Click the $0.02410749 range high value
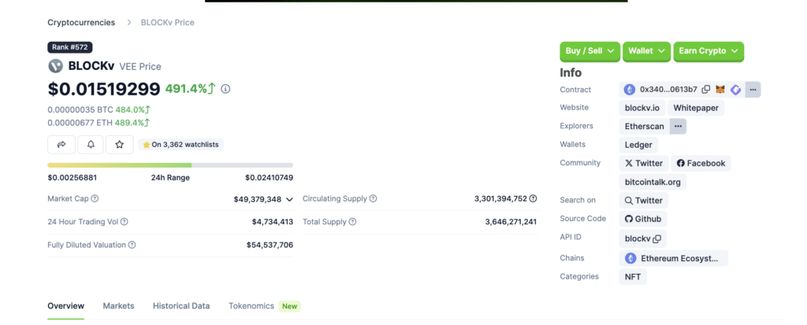The width and height of the screenshot is (807, 325). point(270,178)
